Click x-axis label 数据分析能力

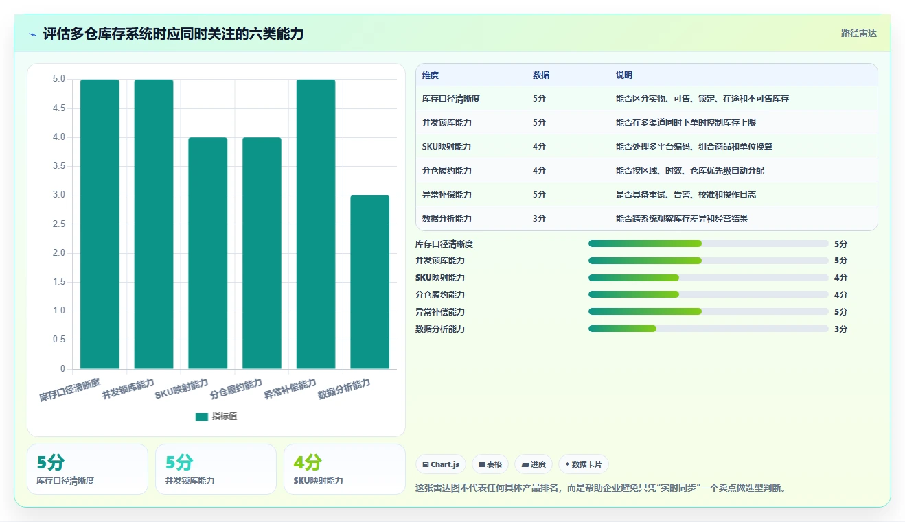pos(344,389)
